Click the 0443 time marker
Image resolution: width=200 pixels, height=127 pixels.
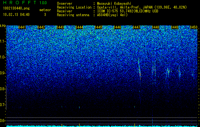(60, 27)
